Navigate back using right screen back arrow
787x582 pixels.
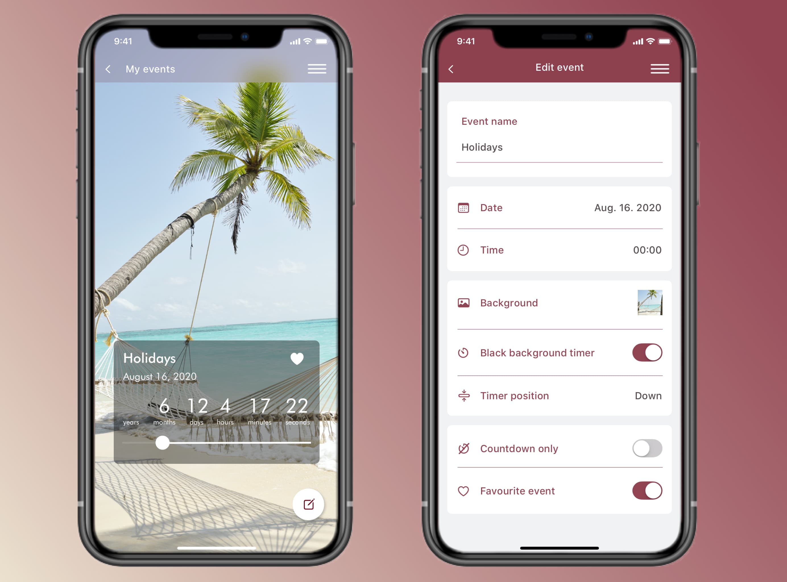(451, 67)
